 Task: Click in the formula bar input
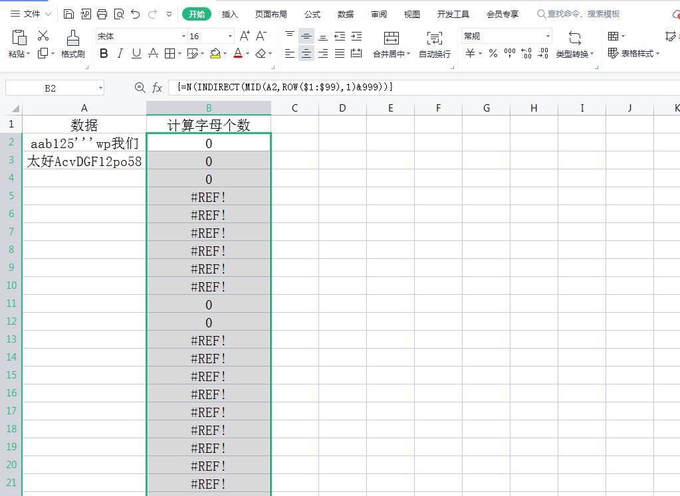[423, 88]
